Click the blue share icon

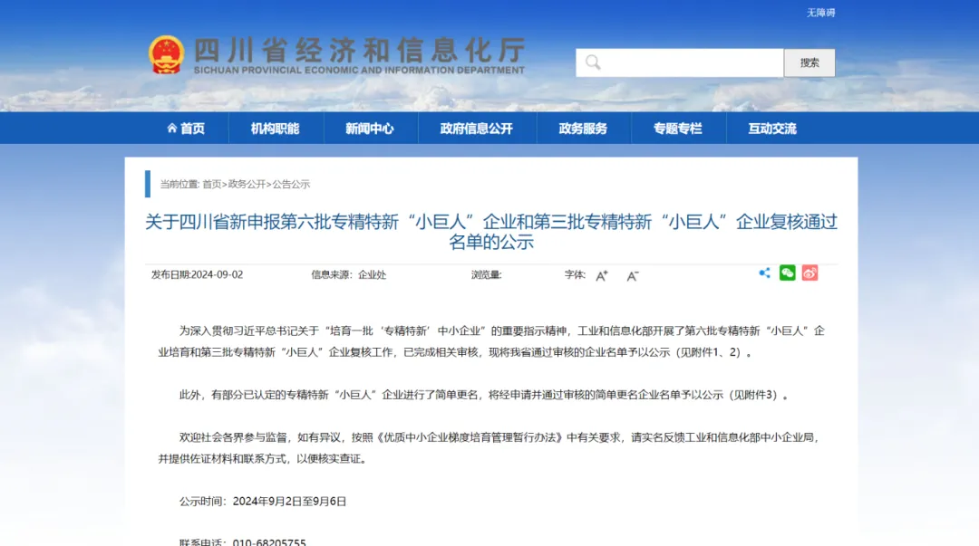point(764,273)
